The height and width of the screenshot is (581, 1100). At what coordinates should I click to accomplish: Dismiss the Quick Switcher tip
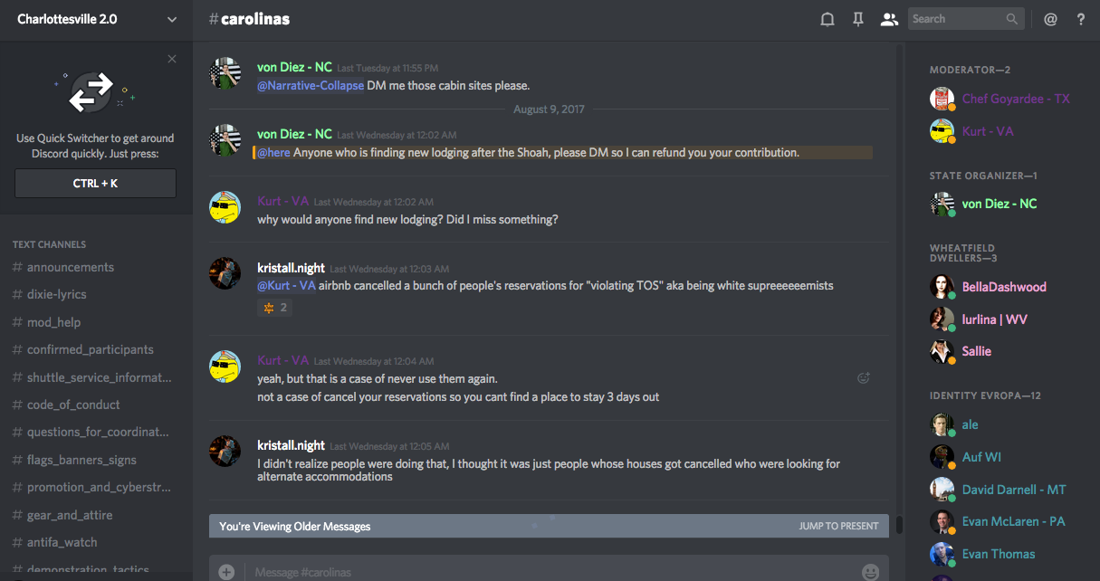coord(172,59)
